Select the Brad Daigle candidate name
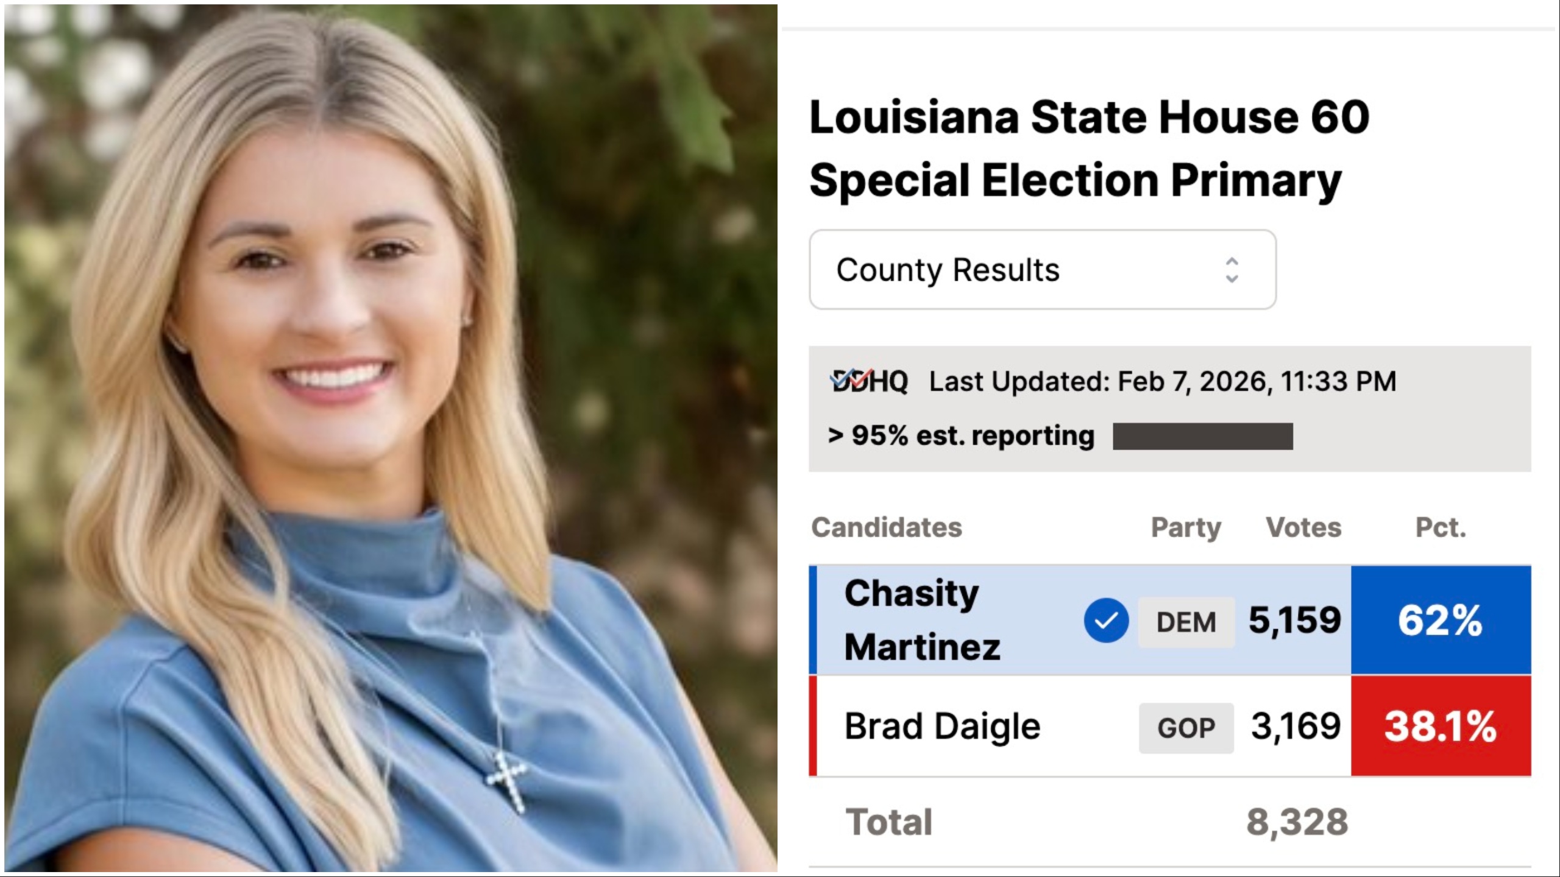 (942, 727)
